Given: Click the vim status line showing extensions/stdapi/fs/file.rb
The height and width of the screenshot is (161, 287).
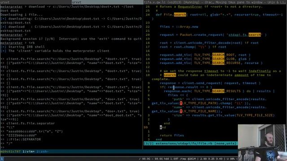Looking at the screenshot, I should pyautogui.click(x=191, y=144).
